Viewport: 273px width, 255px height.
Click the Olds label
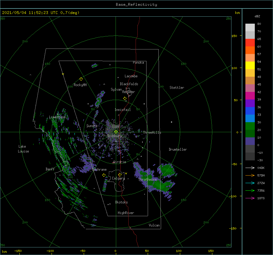[x=116, y=126]
